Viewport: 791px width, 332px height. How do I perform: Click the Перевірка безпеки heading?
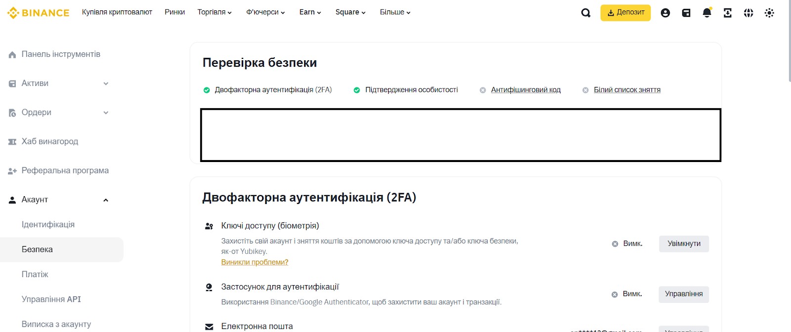pyautogui.click(x=260, y=63)
